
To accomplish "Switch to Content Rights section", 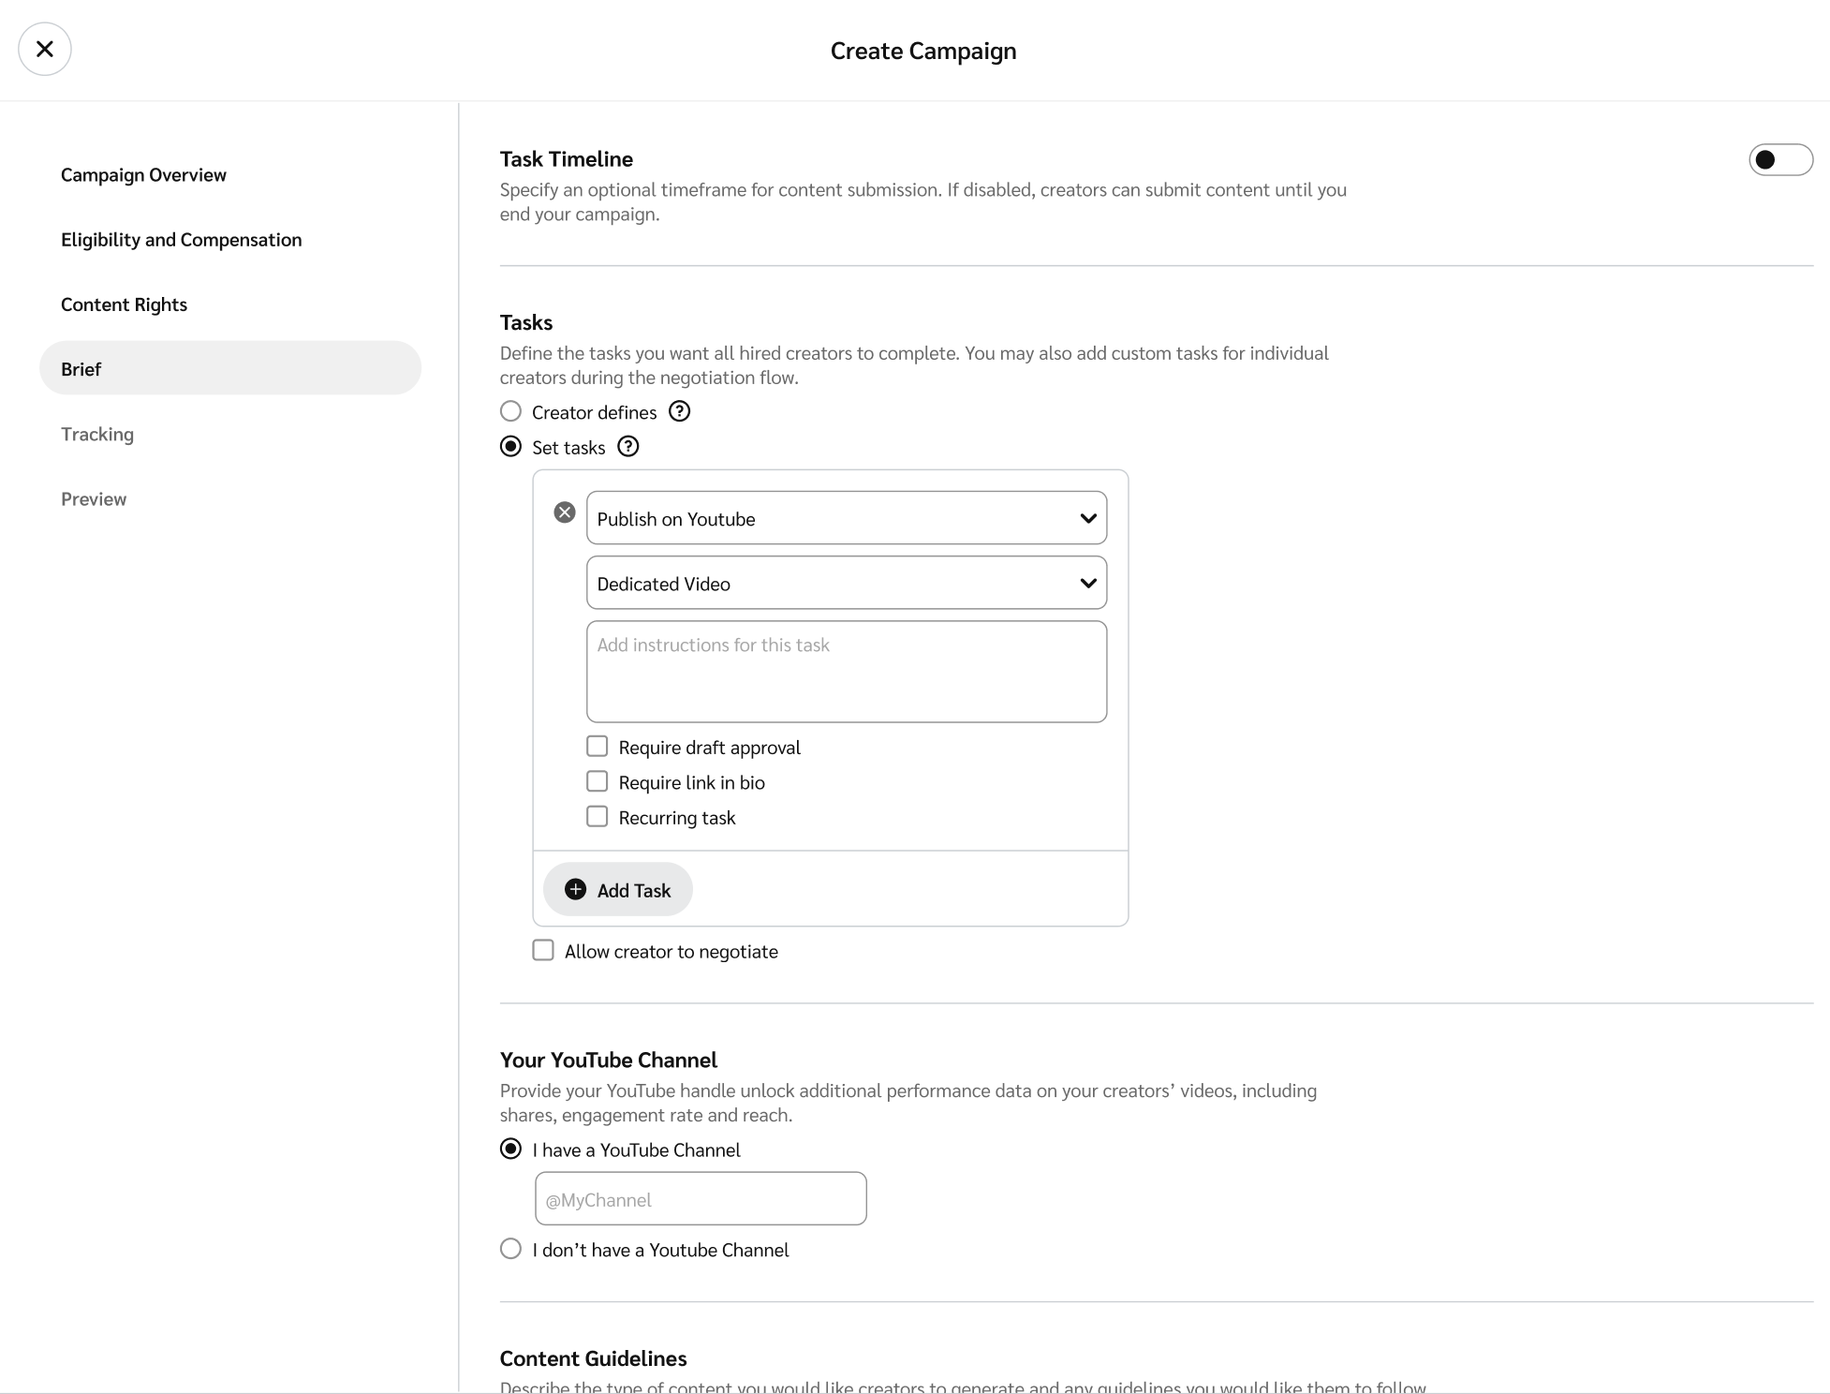I will 124,304.
